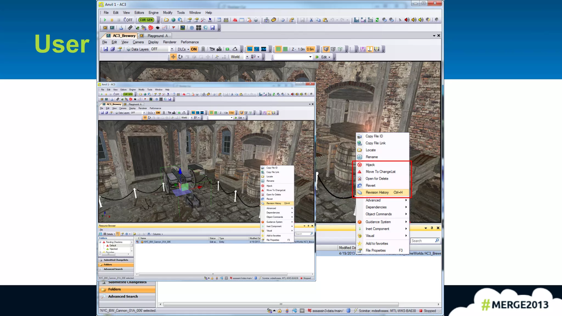Toggle the DLCs ON button in the large window
Screen dimensions: 562x316
point(194,49)
